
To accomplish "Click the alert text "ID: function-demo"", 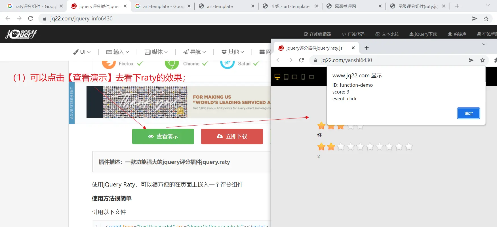I will click(353, 85).
